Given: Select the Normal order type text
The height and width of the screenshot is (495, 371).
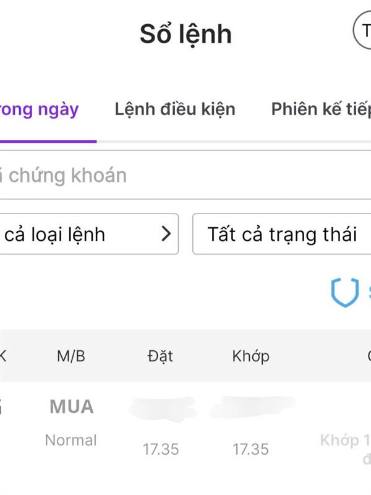Looking at the screenshot, I should click(71, 441).
